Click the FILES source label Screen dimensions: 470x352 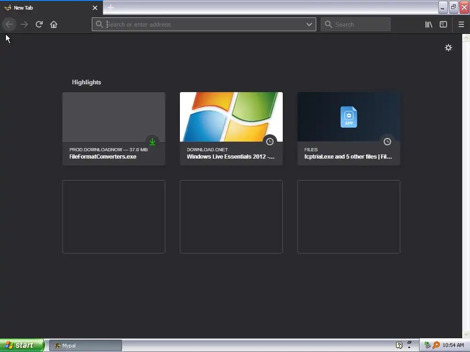(311, 149)
